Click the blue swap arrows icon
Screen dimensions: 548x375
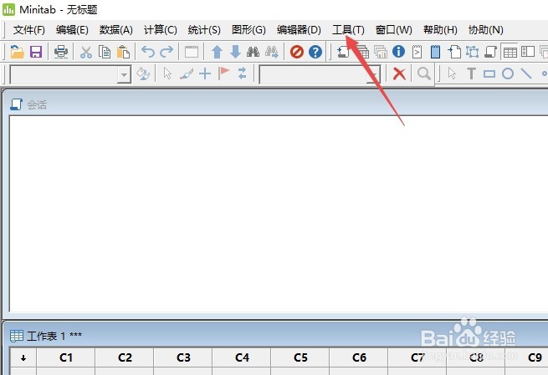click(242, 73)
